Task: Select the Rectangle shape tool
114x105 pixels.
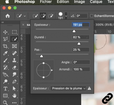Action: coord(5,96)
